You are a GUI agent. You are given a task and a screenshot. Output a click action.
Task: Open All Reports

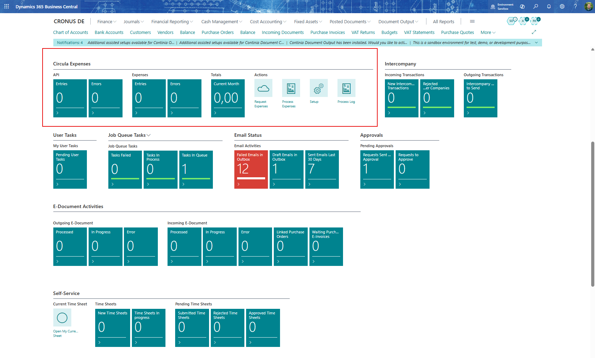[x=443, y=21]
